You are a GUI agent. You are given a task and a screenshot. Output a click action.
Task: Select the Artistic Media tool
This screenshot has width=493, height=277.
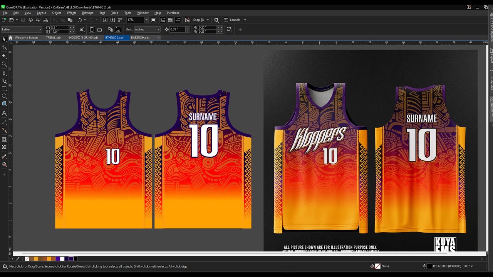point(4,81)
